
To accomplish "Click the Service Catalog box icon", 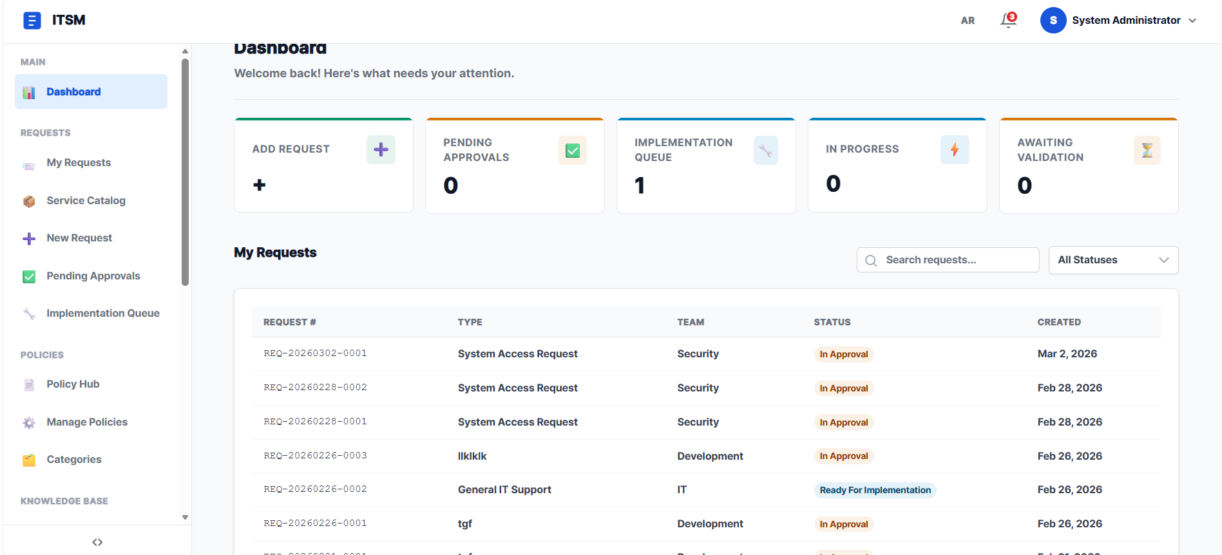I will point(29,202).
